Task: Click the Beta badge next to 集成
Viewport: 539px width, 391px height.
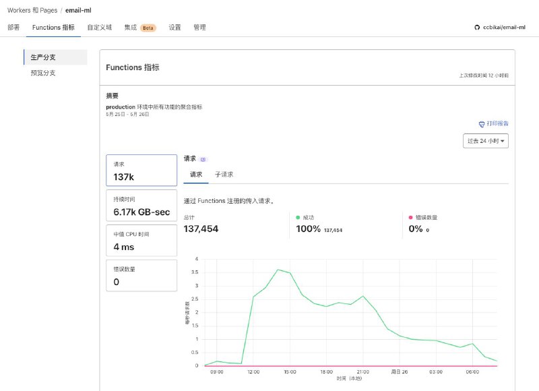Action: click(x=148, y=28)
